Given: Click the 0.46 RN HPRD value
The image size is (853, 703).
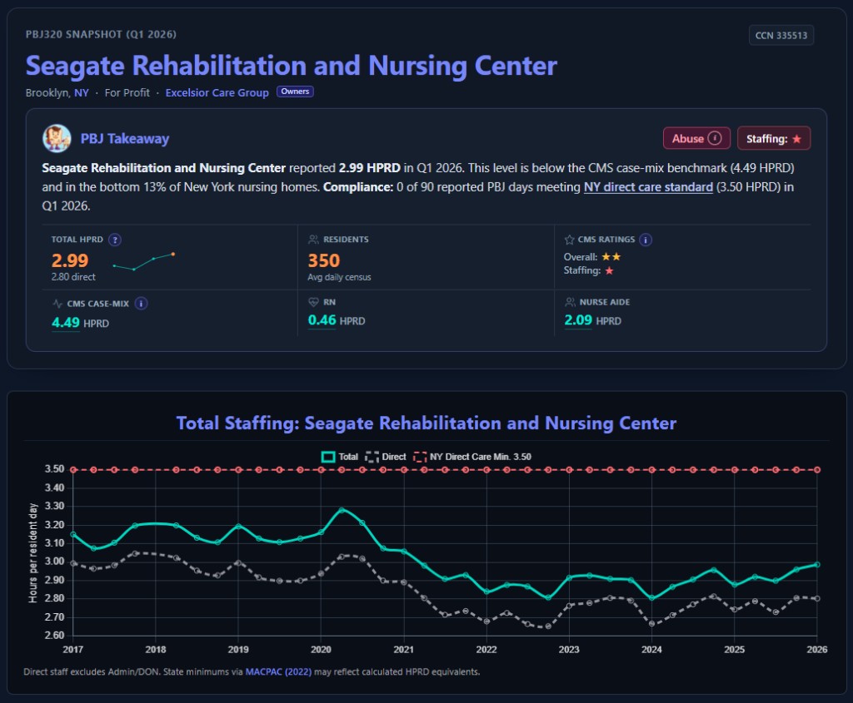Looking at the screenshot, I should pos(322,320).
